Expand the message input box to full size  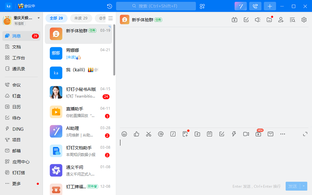[305, 134]
